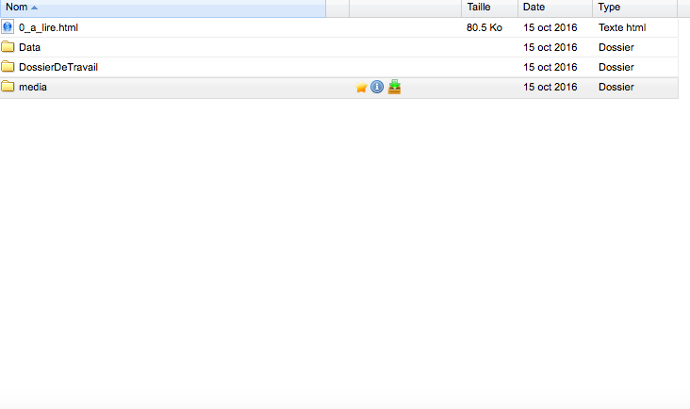Screen dimensions: 690x409
Task: Click the Texte html type cell
Action: point(622,27)
